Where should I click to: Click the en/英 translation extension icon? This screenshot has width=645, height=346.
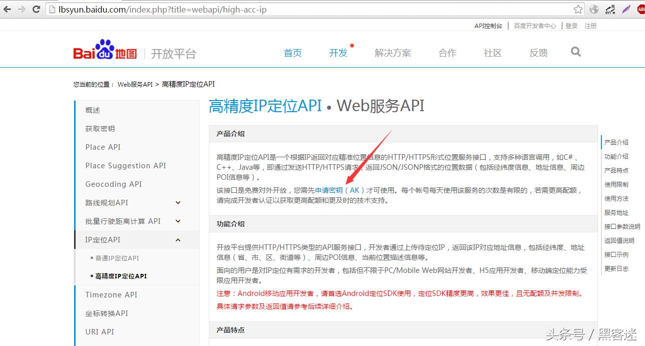tap(609, 9)
